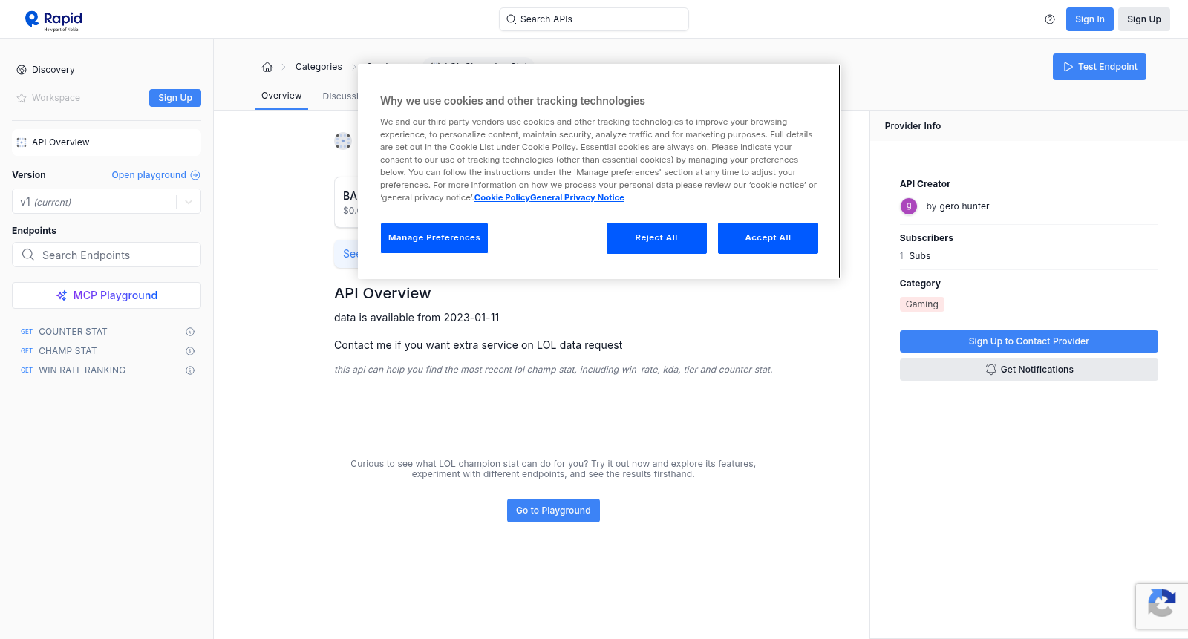Click Sign Up next to Workspace

tap(175, 98)
